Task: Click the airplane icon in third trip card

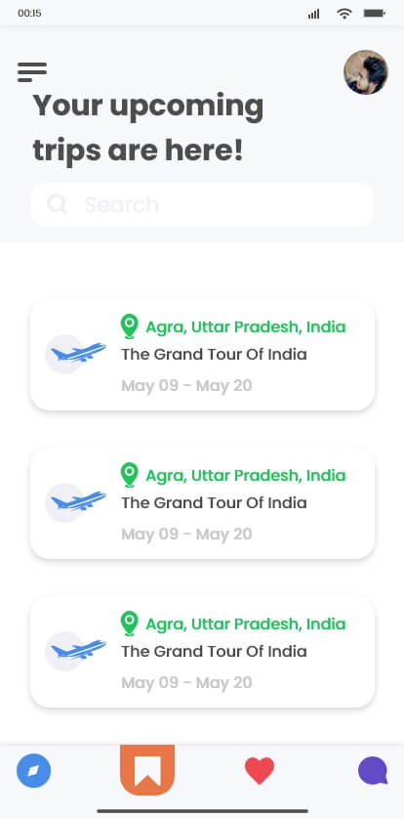Action: click(x=78, y=650)
